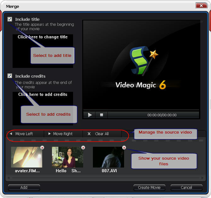Image resolution: width=211 pixels, height=198 pixels.
Task: Click the Add button
Action: pos(24,187)
